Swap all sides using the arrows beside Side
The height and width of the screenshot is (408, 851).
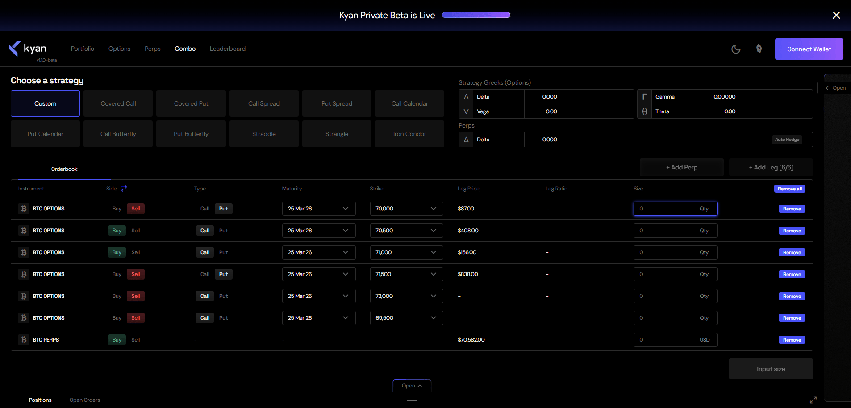[x=124, y=189]
